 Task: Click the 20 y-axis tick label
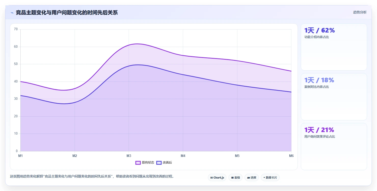(x=16, y=116)
